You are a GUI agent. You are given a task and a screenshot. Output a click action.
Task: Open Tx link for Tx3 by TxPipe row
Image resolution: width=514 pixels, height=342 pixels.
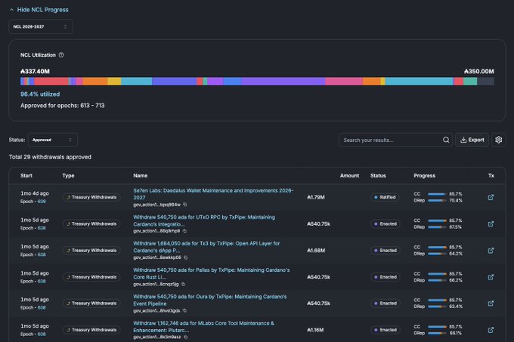coord(491,251)
